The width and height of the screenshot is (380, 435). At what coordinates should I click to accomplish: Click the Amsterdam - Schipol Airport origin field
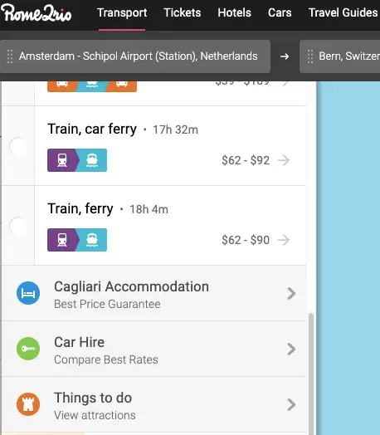pos(135,56)
